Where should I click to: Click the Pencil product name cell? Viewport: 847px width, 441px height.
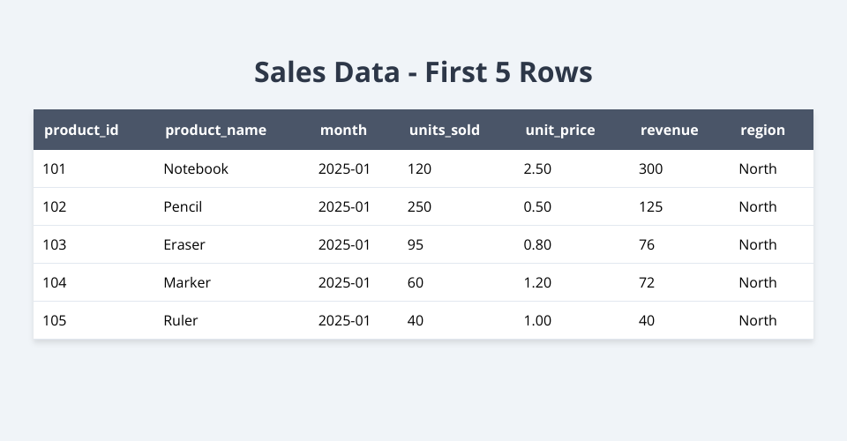(x=183, y=206)
